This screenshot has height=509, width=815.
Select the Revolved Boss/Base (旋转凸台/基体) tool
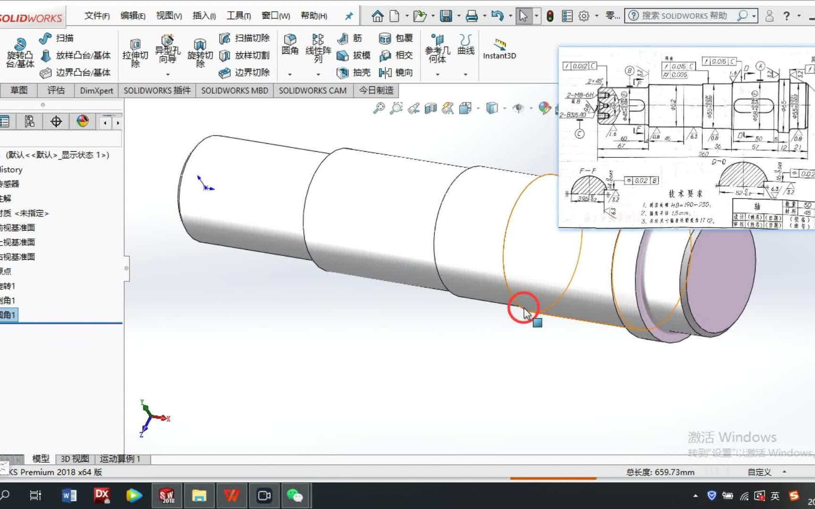click(19, 53)
